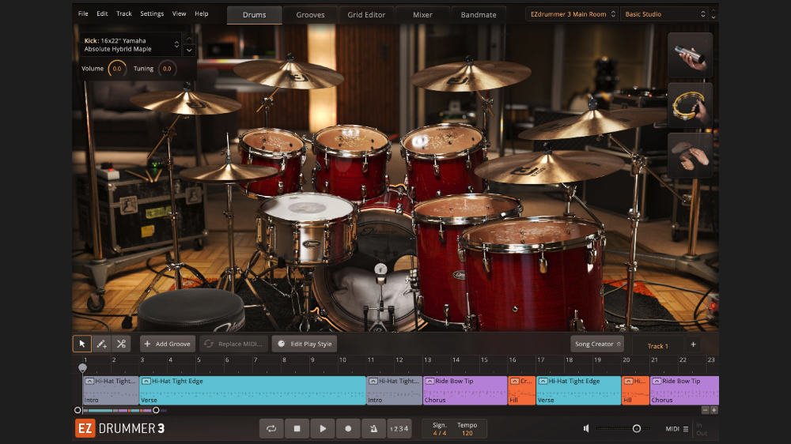Click the EZ Drummer 3 logo
Image resolution: width=791 pixels, height=444 pixels.
tap(120, 428)
